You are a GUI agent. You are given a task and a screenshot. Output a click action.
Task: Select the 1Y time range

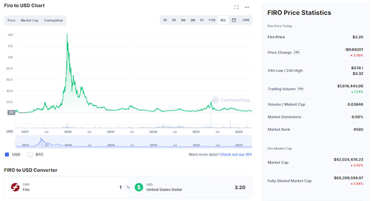(202, 20)
